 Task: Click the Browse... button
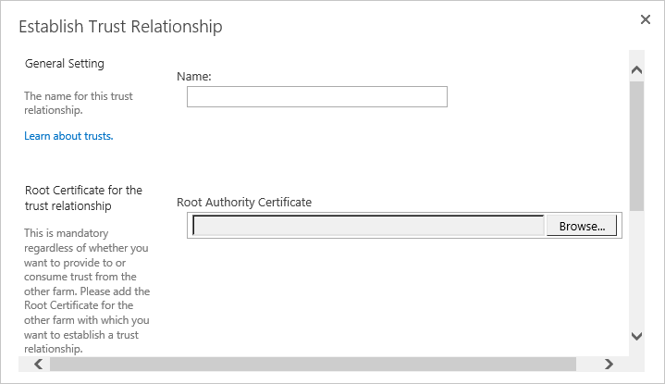[582, 226]
